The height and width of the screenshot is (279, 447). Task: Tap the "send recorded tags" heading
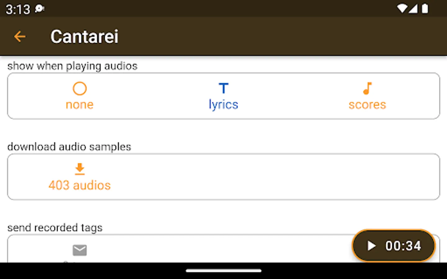click(55, 228)
